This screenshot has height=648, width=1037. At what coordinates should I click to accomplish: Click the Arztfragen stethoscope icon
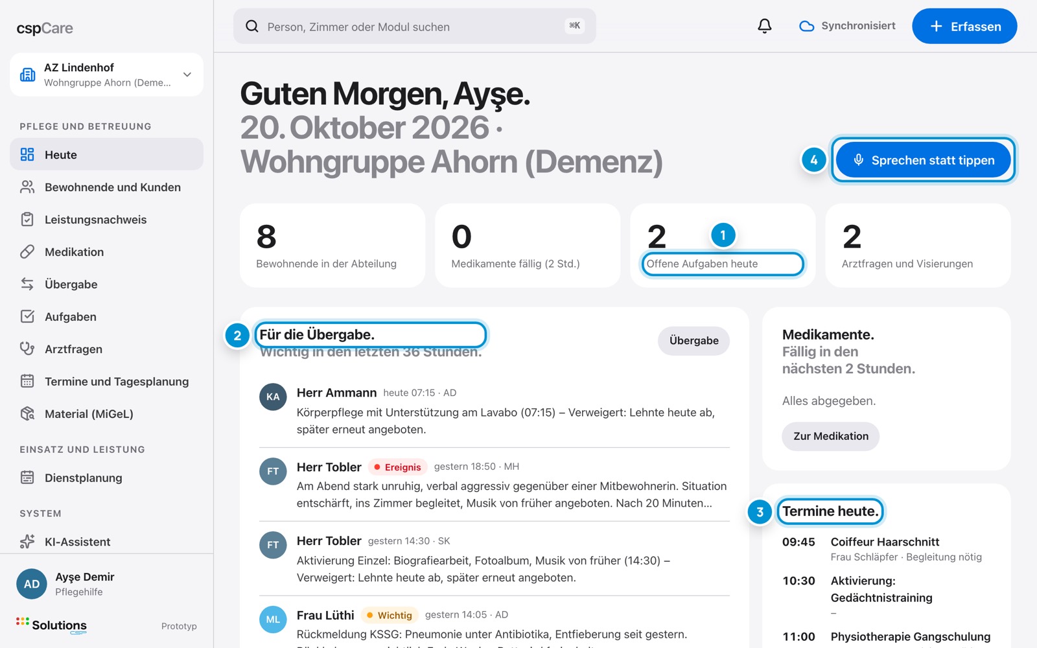(x=27, y=349)
